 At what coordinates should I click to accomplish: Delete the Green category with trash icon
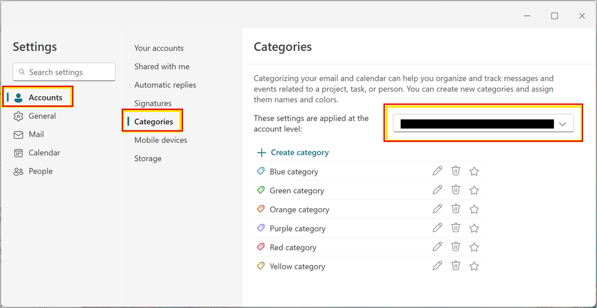tap(455, 190)
